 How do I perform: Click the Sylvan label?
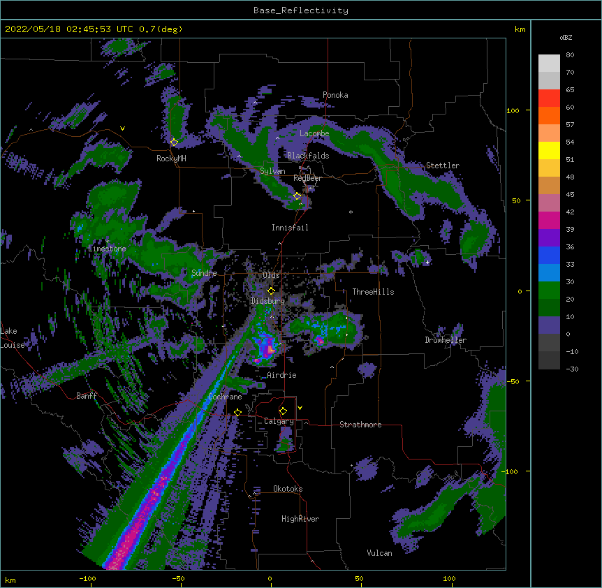point(272,171)
